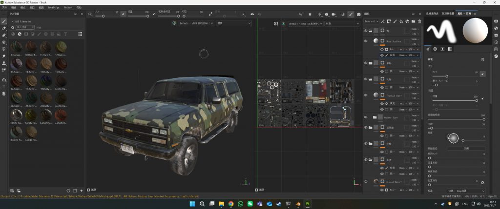Click the camera screenshot icon above viewport

(x=359, y=14)
